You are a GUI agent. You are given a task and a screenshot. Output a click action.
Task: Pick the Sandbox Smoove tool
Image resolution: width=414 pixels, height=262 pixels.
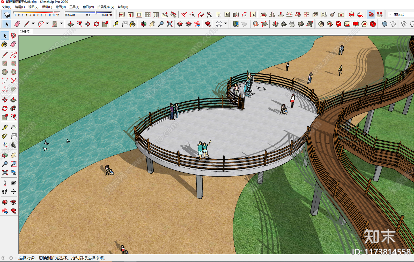click(x=275, y=24)
